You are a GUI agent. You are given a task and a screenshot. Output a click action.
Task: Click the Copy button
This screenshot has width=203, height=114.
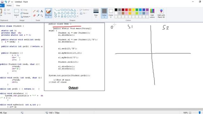pyautogui.click(x=7, y=13)
